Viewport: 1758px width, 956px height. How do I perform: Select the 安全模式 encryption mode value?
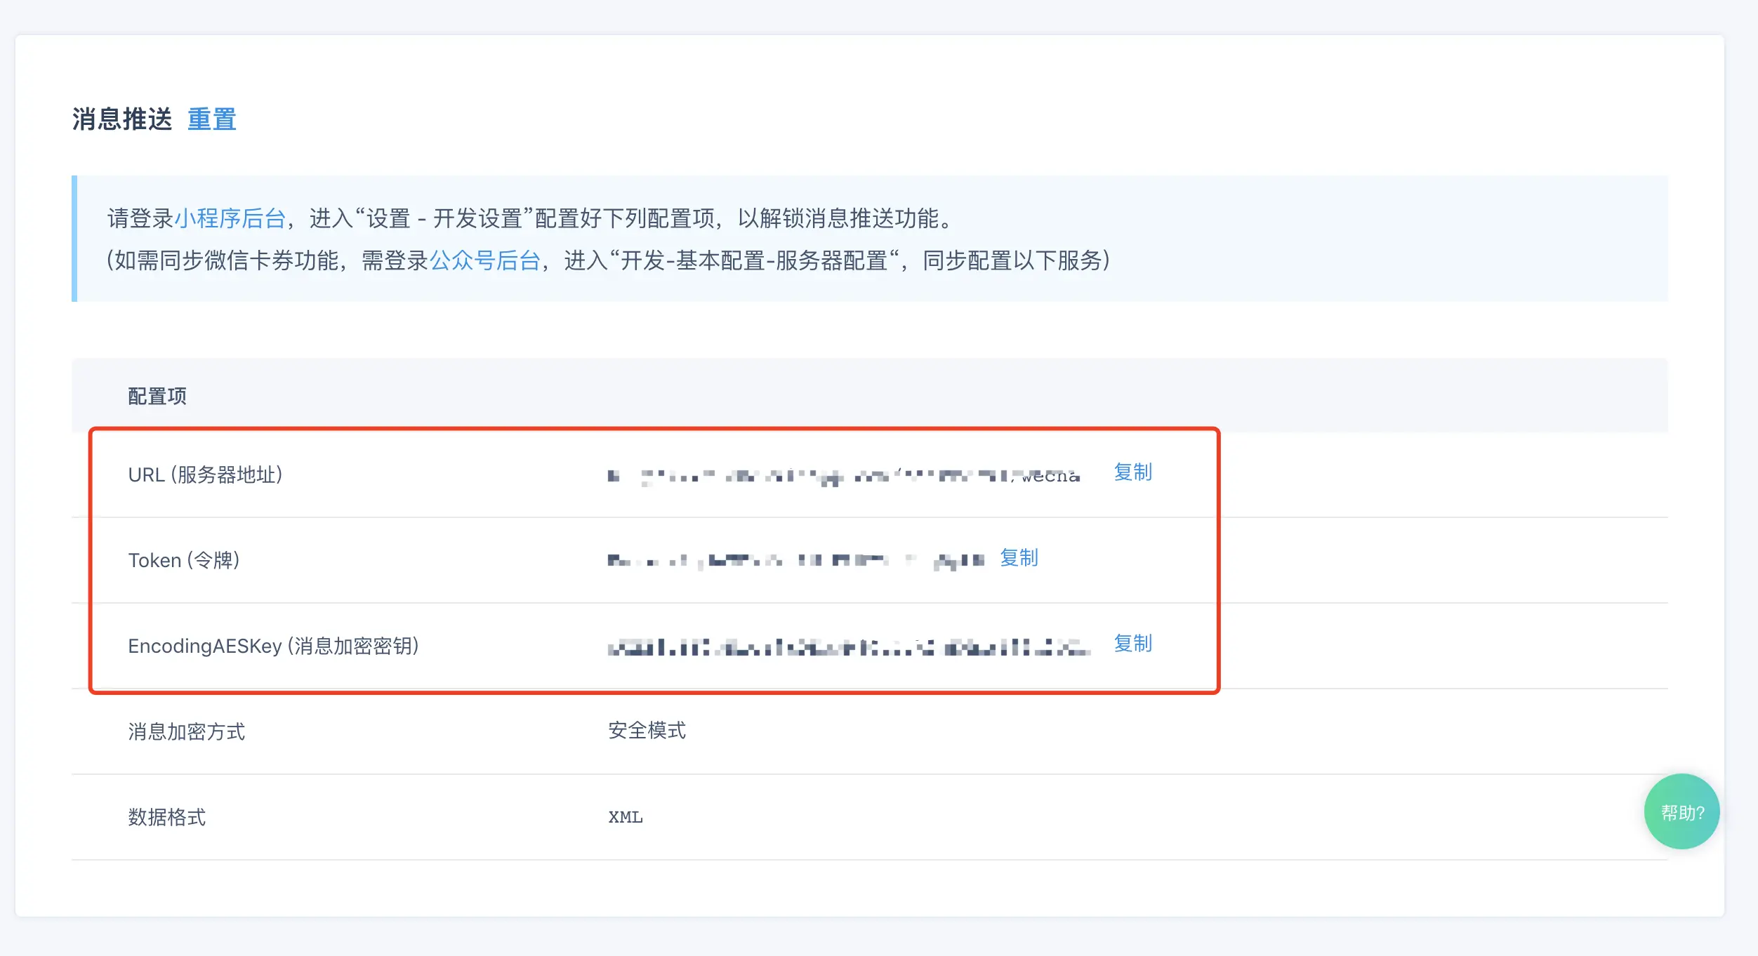647,731
